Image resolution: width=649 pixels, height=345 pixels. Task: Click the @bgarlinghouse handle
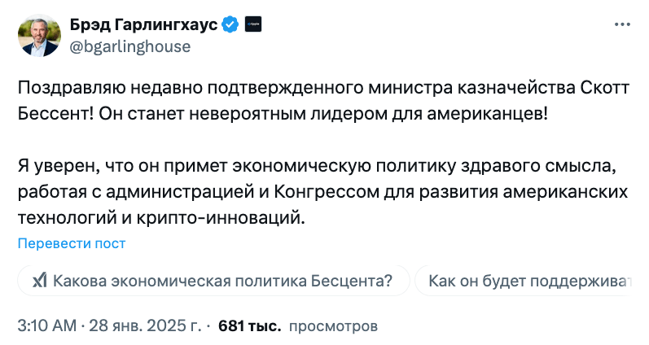130,46
